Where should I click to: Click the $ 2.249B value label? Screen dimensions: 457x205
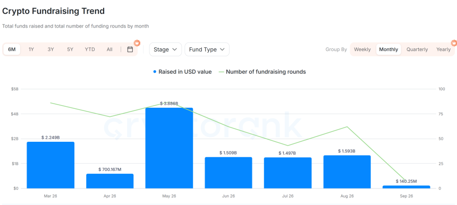tap(50, 138)
